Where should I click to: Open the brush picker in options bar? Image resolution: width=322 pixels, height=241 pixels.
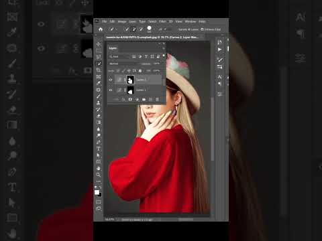[x=150, y=29]
